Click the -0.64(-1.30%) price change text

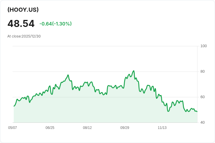pyautogui.click(x=56, y=24)
